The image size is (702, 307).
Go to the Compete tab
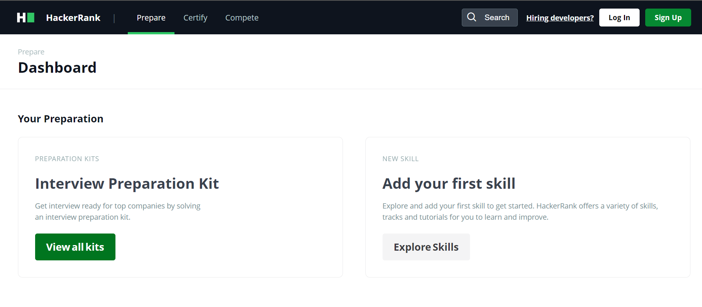coord(242,18)
